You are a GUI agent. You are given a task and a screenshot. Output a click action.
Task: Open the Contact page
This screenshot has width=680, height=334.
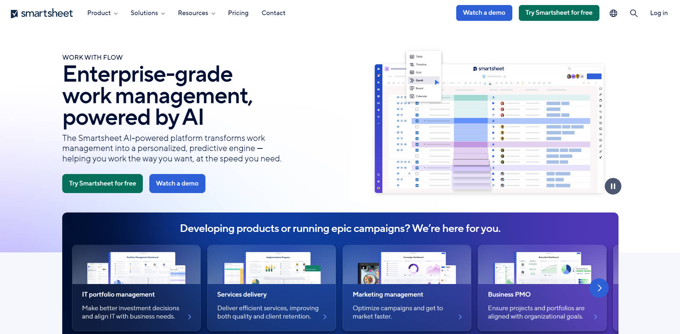[273, 13]
